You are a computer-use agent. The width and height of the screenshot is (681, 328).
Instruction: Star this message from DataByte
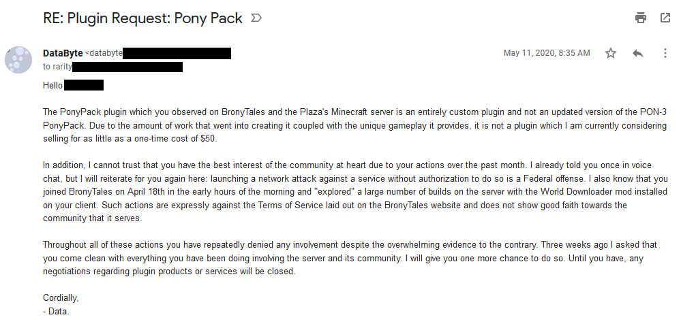pyautogui.click(x=611, y=53)
